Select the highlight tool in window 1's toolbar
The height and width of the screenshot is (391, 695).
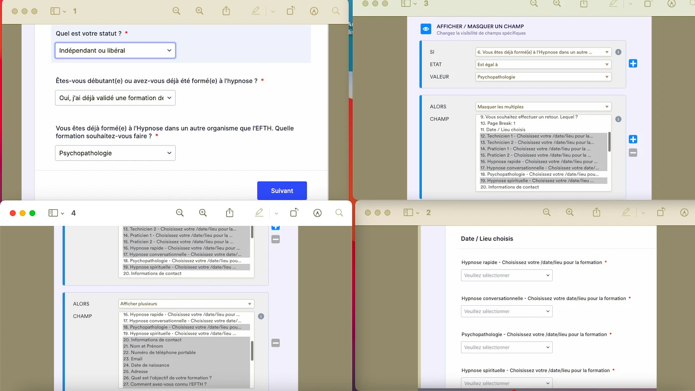[x=256, y=11]
